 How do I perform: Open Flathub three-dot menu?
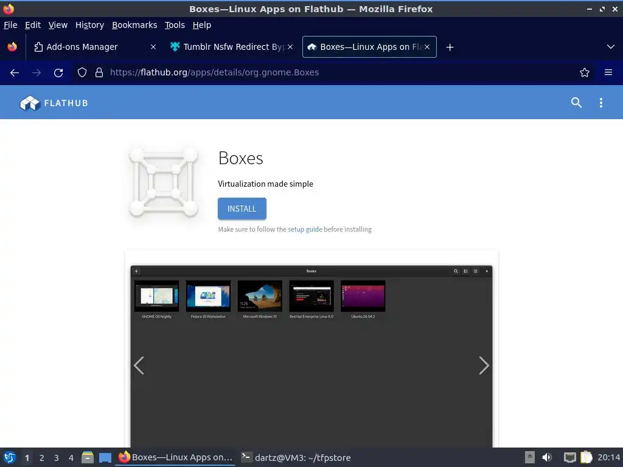pos(600,103)
